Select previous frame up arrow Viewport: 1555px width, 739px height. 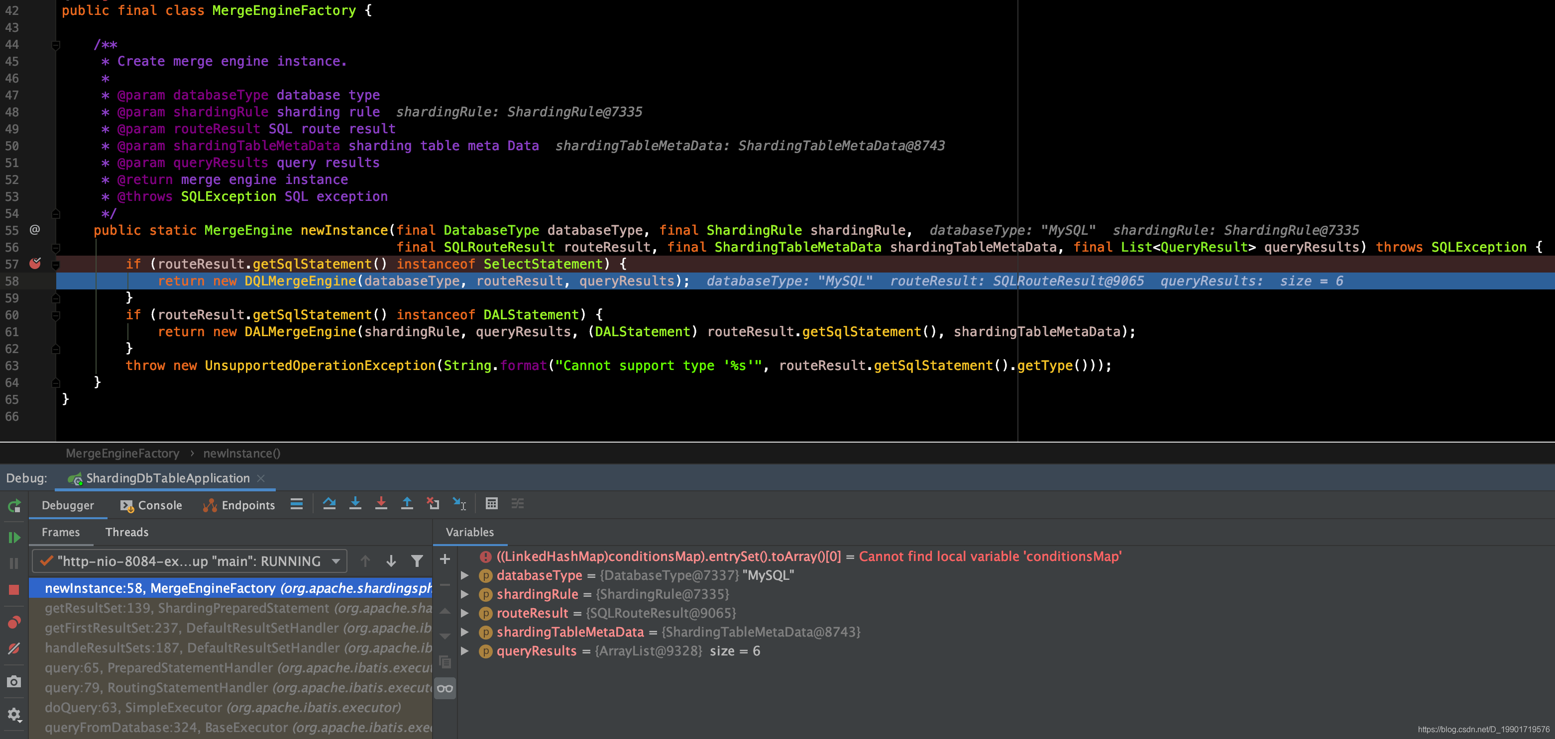pyautogui.click(x=364, y=561)
